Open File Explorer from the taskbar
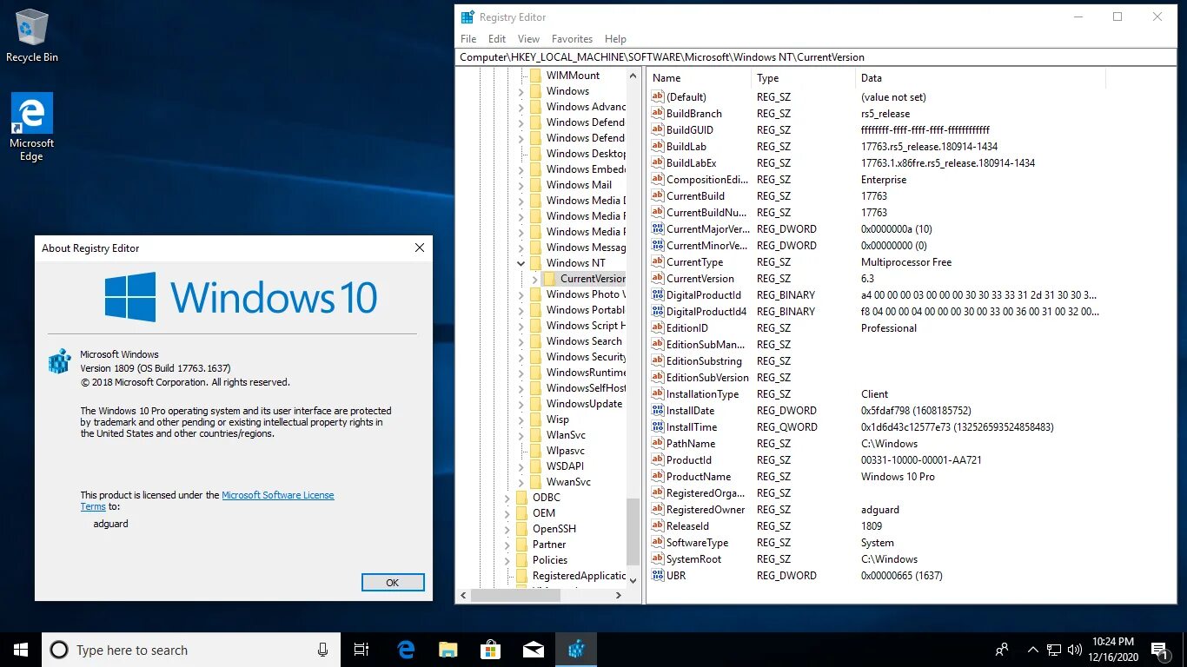Image resolution: width=1187 pixels, height=667 pixels. (x=448, y=650)
